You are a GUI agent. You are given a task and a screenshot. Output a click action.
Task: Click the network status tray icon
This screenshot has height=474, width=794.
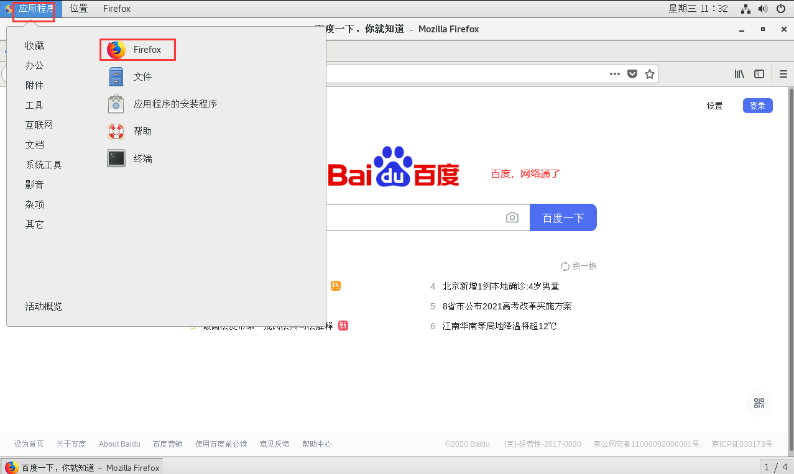(746, 9)
